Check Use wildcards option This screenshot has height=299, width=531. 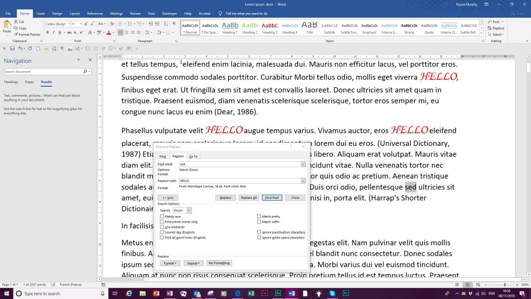click(162, 227)
